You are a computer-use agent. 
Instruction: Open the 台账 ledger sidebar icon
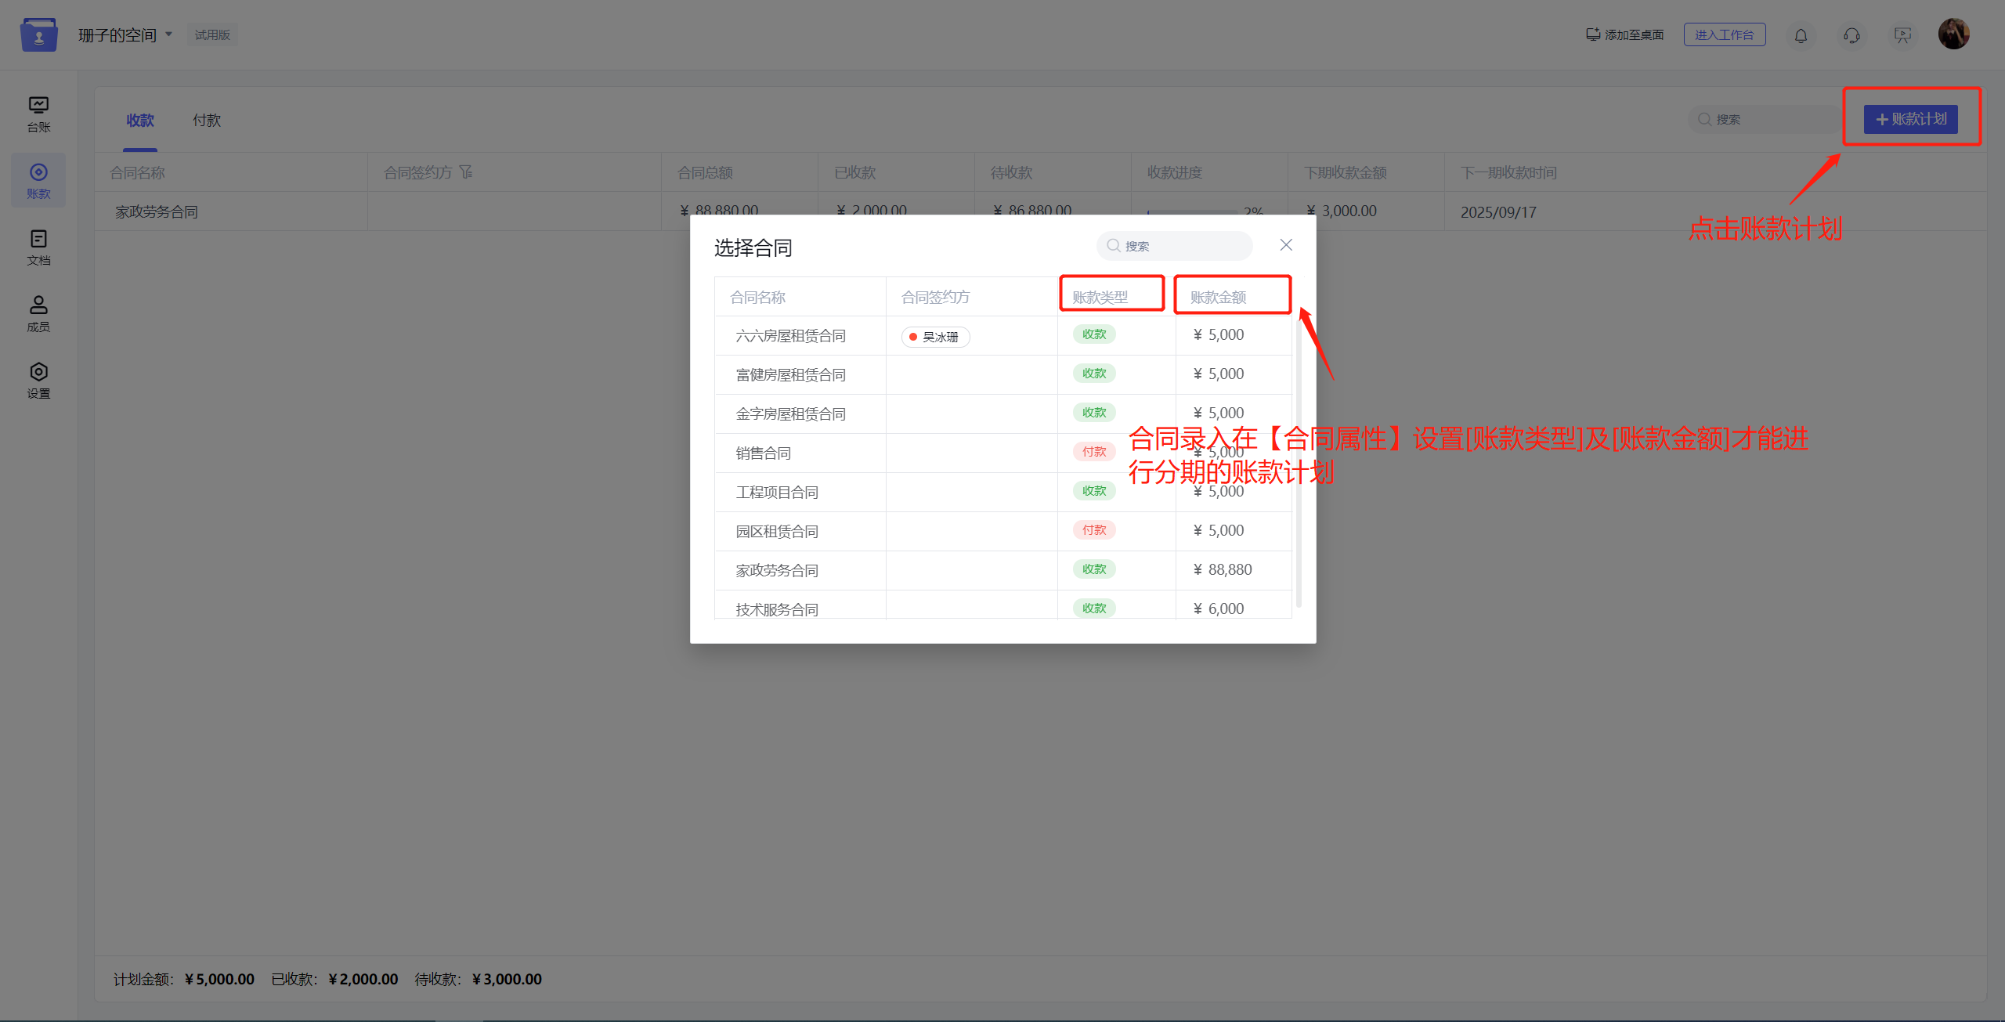click(38, 114)
